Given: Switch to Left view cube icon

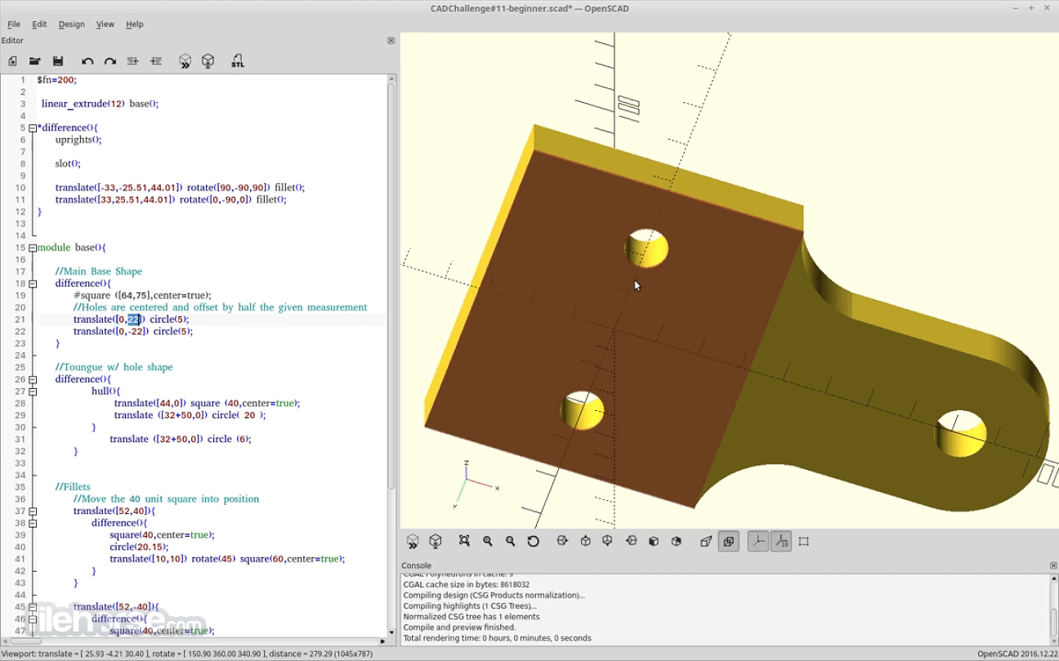Looking at the screenshot, I should [631, 541].
